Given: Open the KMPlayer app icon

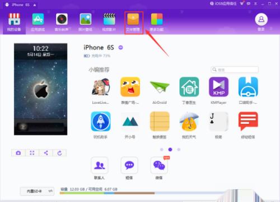Looking at the screenshot, I should click(x=218, y=87).
